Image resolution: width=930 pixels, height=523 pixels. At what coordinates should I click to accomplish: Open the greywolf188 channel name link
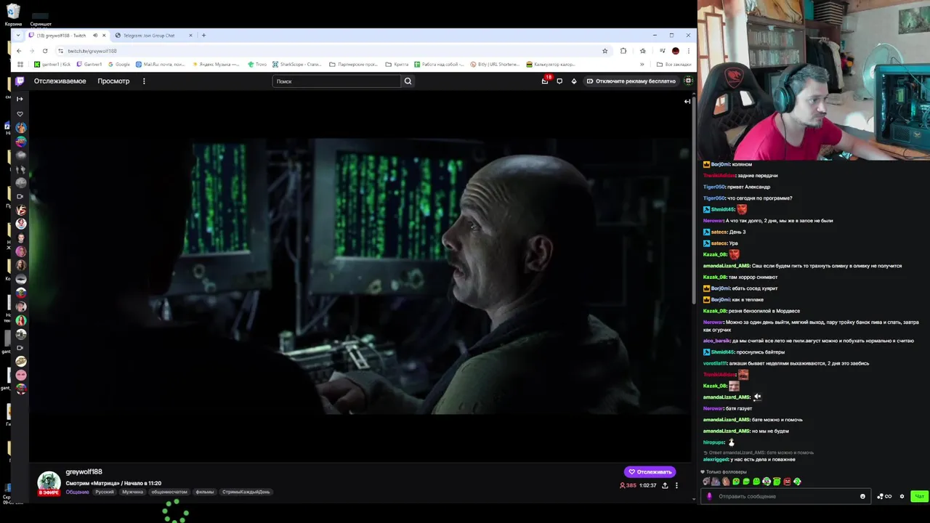point(84,472)
